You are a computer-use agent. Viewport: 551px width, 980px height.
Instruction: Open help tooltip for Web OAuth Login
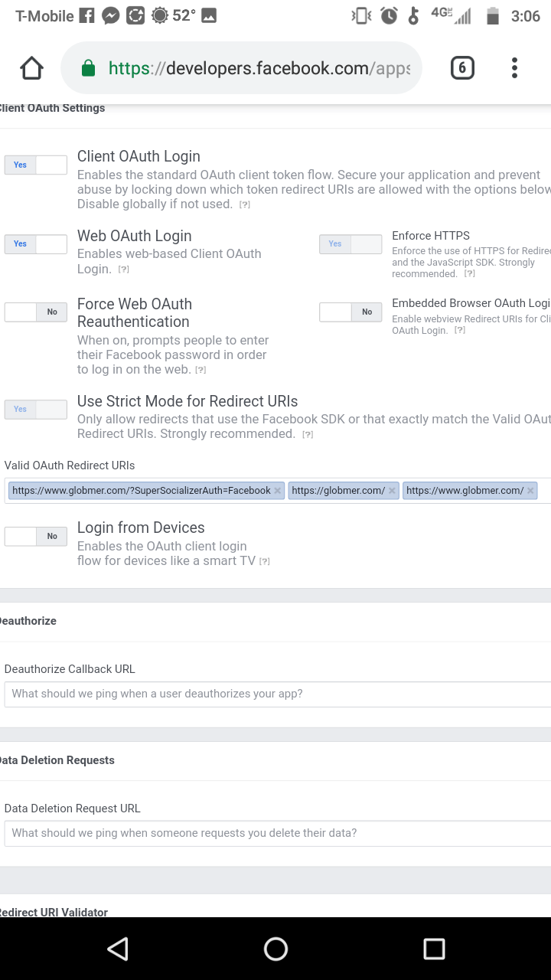click(123, 269)
